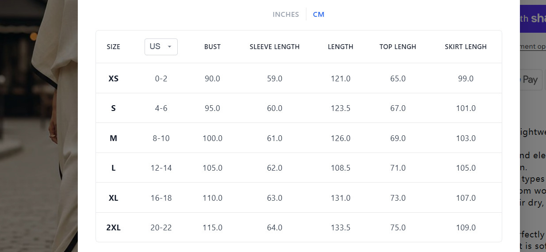Click the 100.0 bust value for M
The image size is (546, 252).
point(212,138)
